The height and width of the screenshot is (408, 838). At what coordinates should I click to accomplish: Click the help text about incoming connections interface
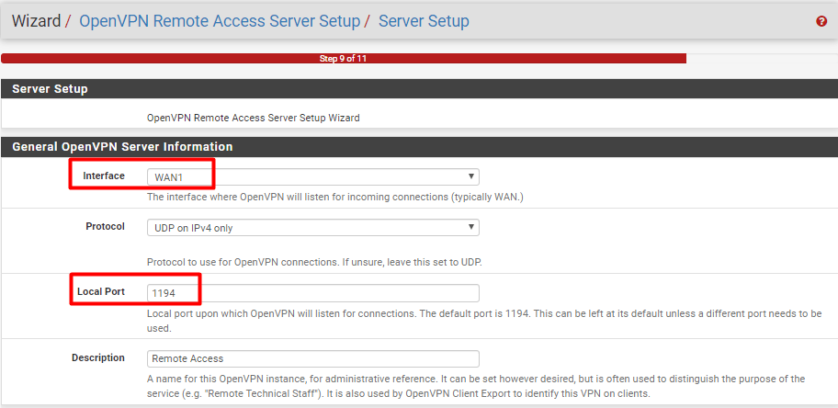click(334, 197)
